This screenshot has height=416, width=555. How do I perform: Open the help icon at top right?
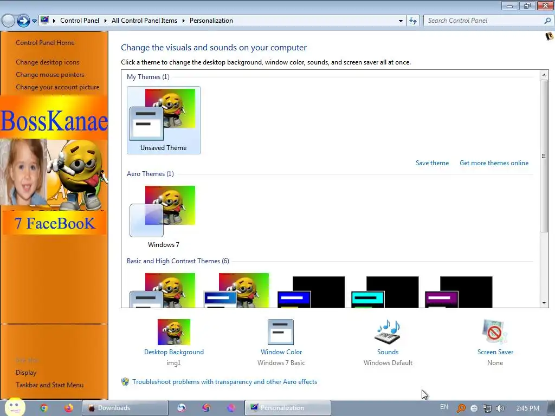[x=549, y=36]
